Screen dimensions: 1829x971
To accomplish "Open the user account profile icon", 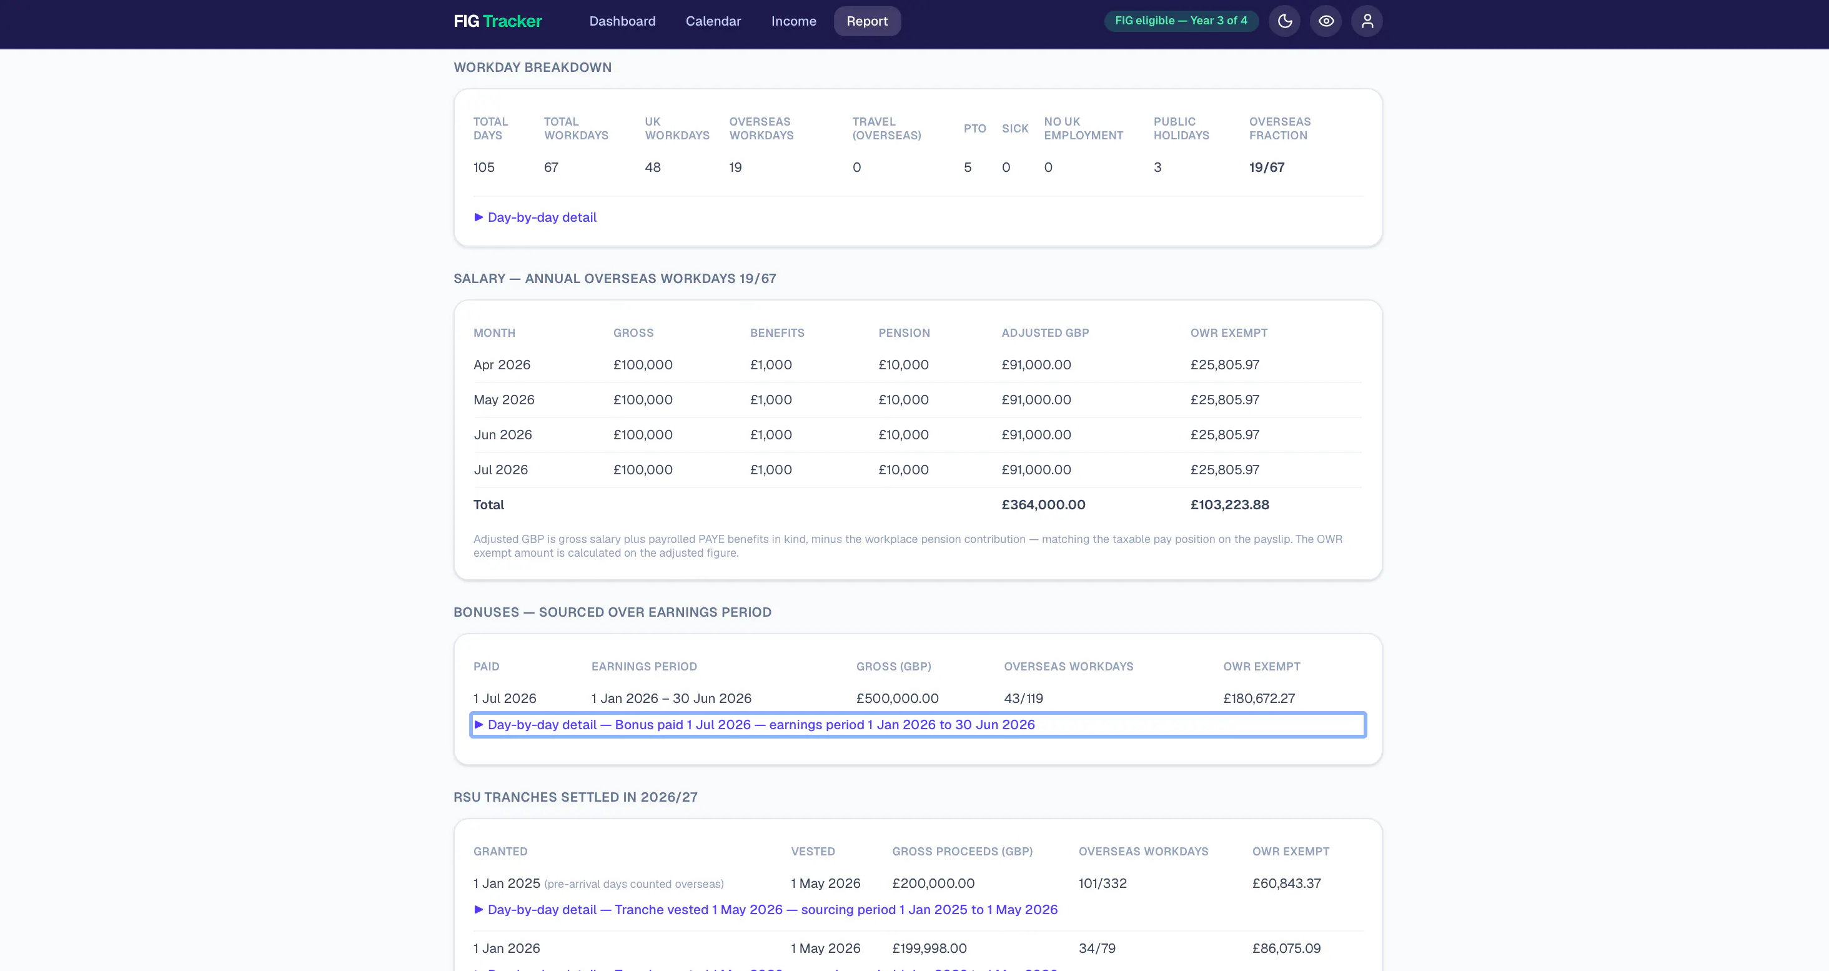I will 1367,21.
